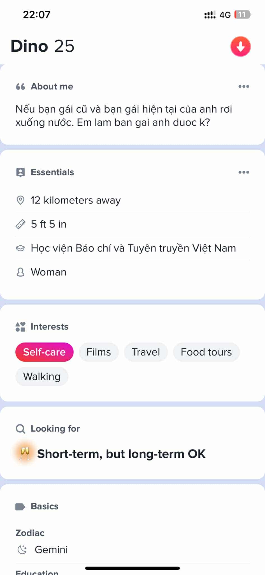
Task: Tap the graduation cap school icon
Action: tap(20, 248)
